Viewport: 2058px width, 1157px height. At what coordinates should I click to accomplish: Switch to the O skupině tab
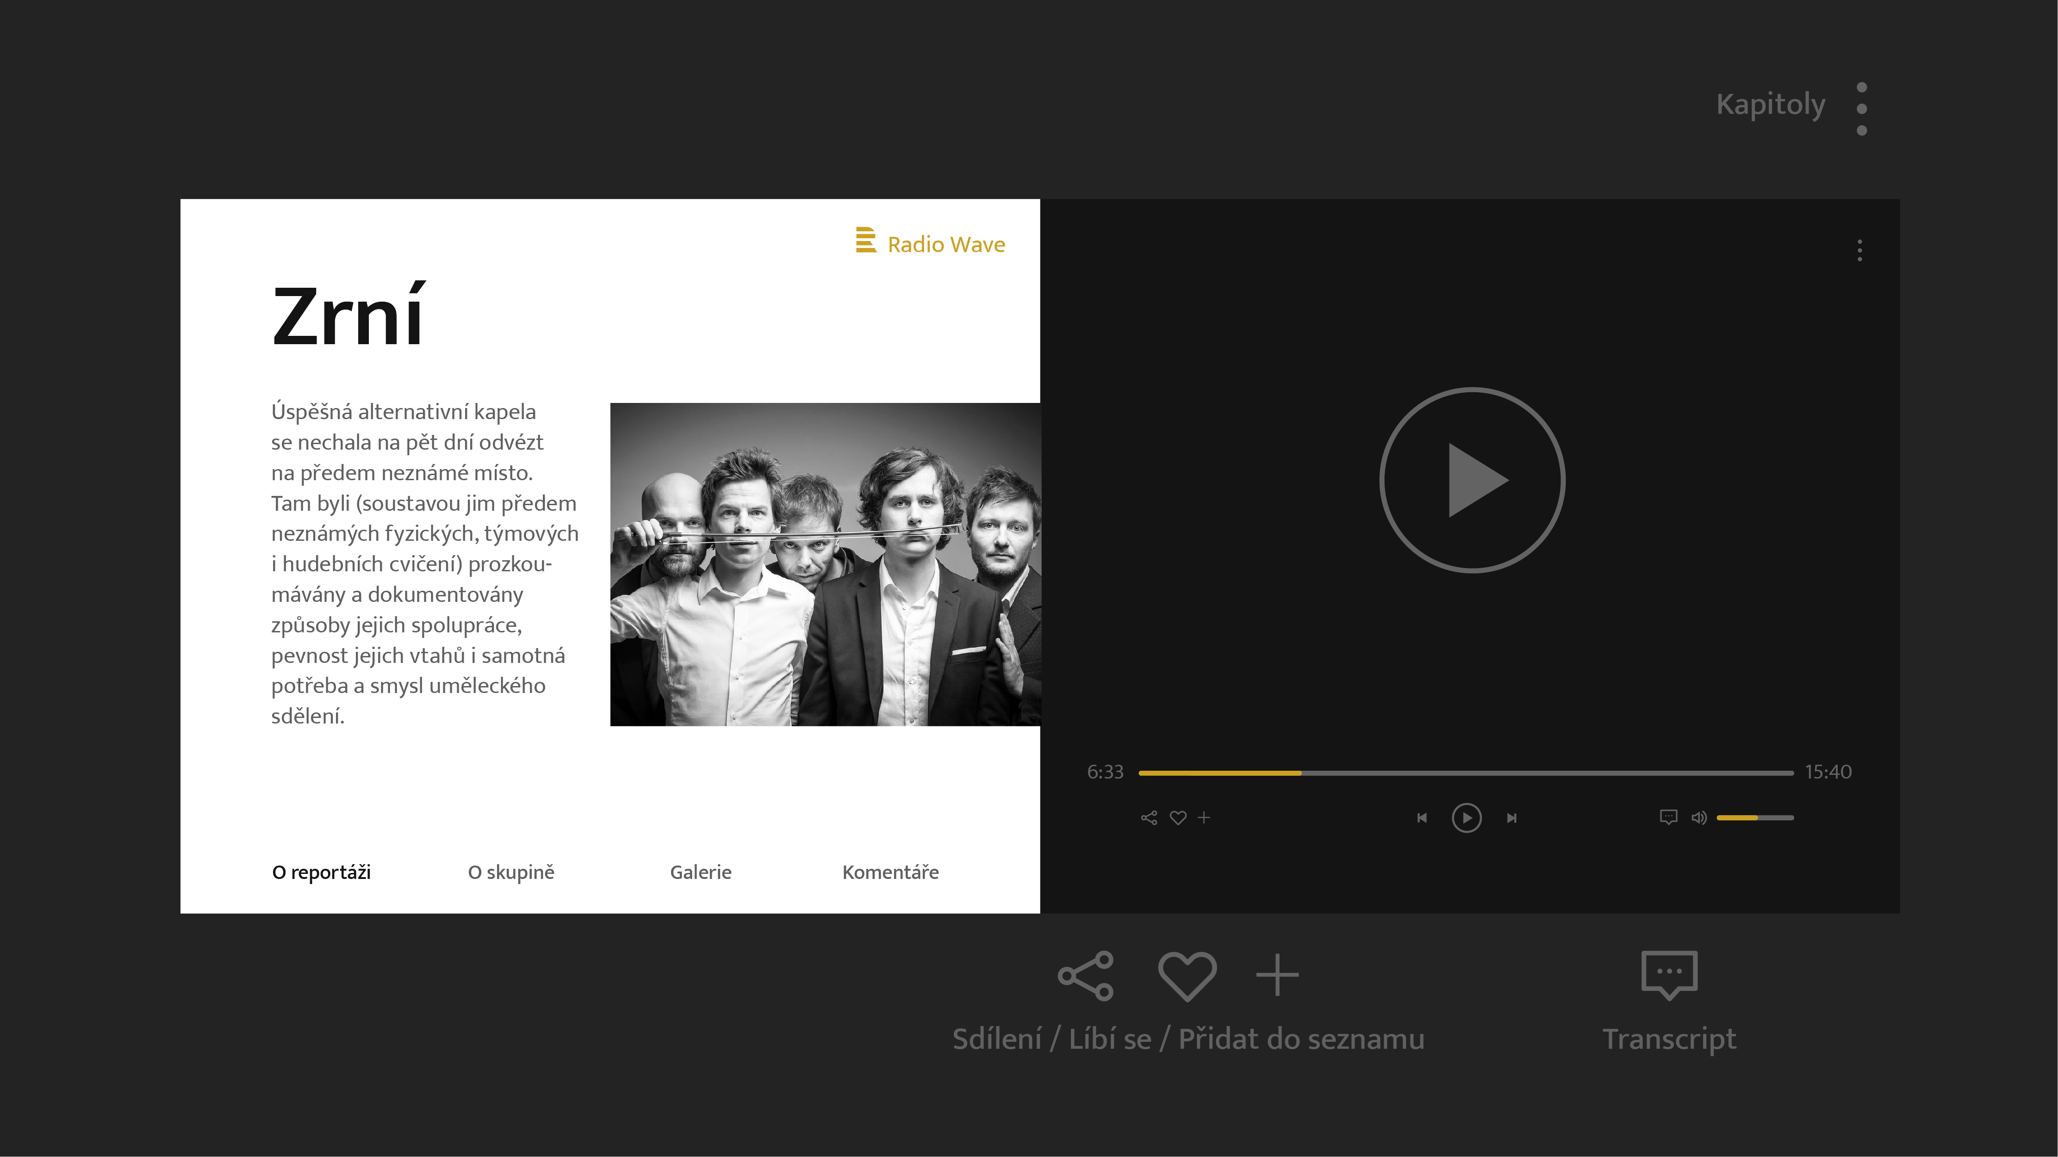pos(510,872)
